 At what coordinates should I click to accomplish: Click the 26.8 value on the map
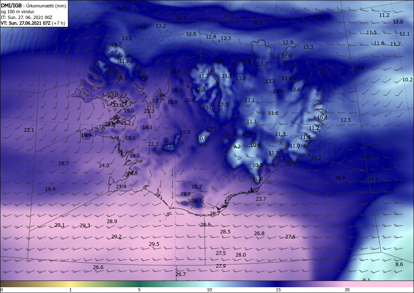(x=259, y=233)
